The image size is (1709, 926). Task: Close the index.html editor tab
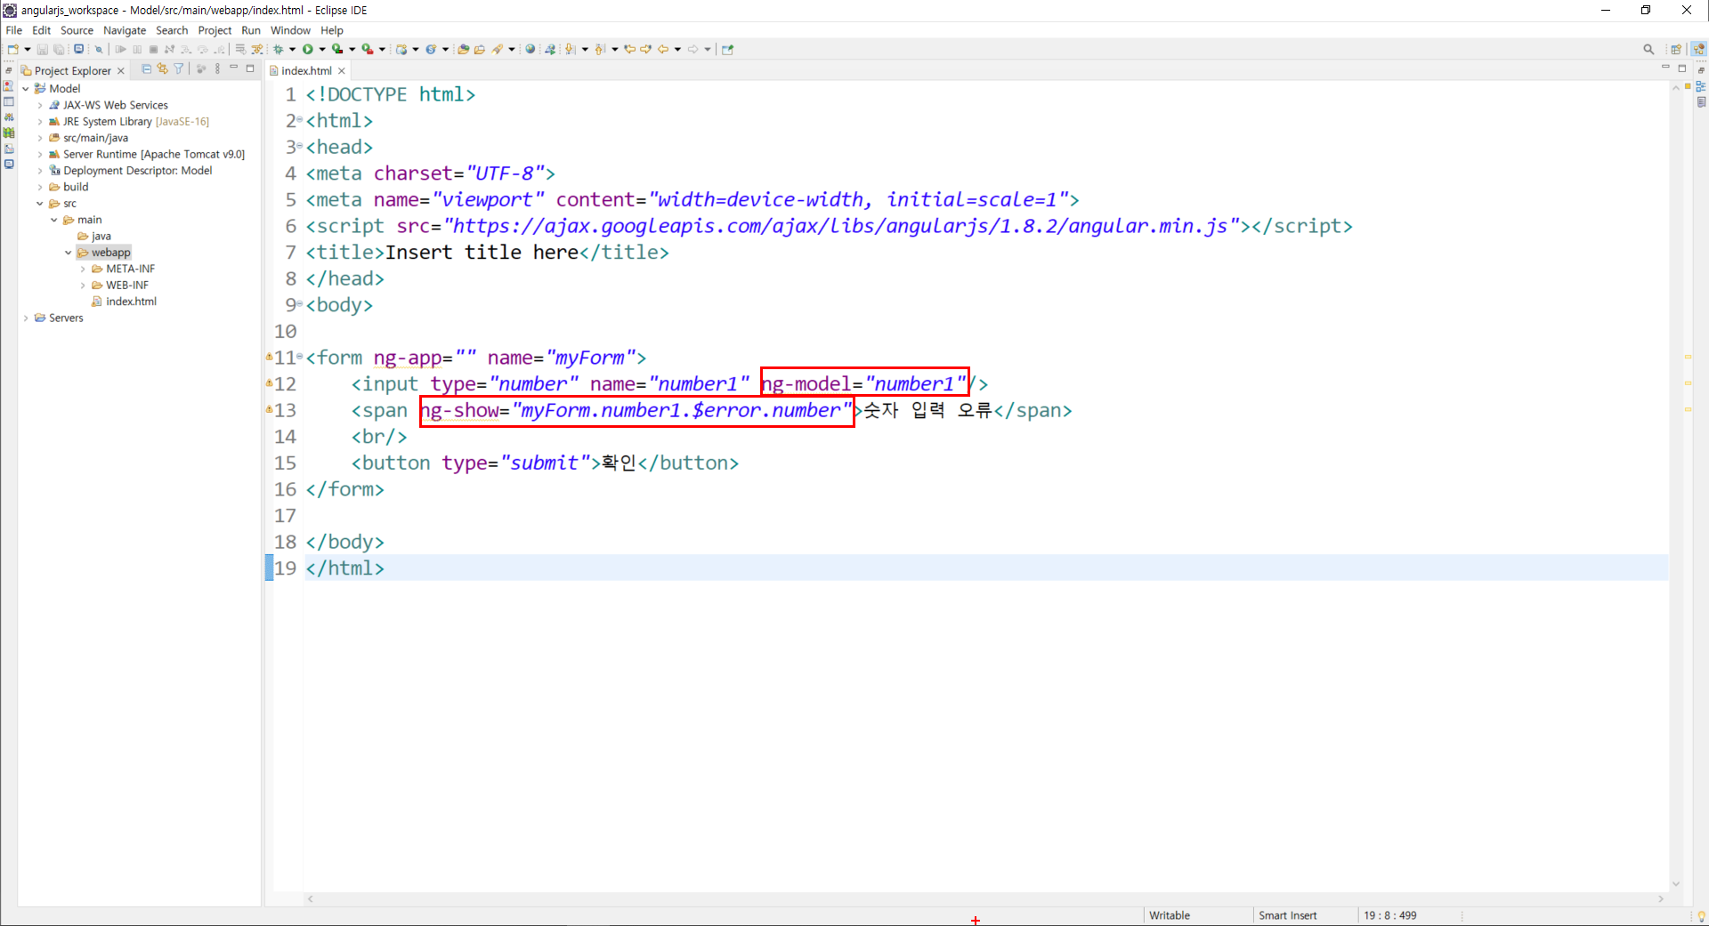pyautogui.click(x=341, y=70)
